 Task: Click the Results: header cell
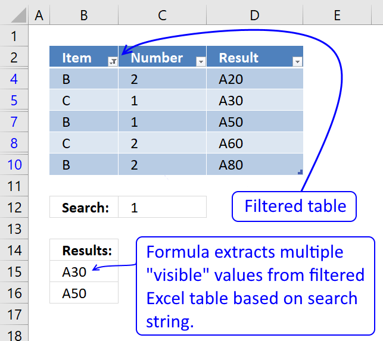click(83, 251)
